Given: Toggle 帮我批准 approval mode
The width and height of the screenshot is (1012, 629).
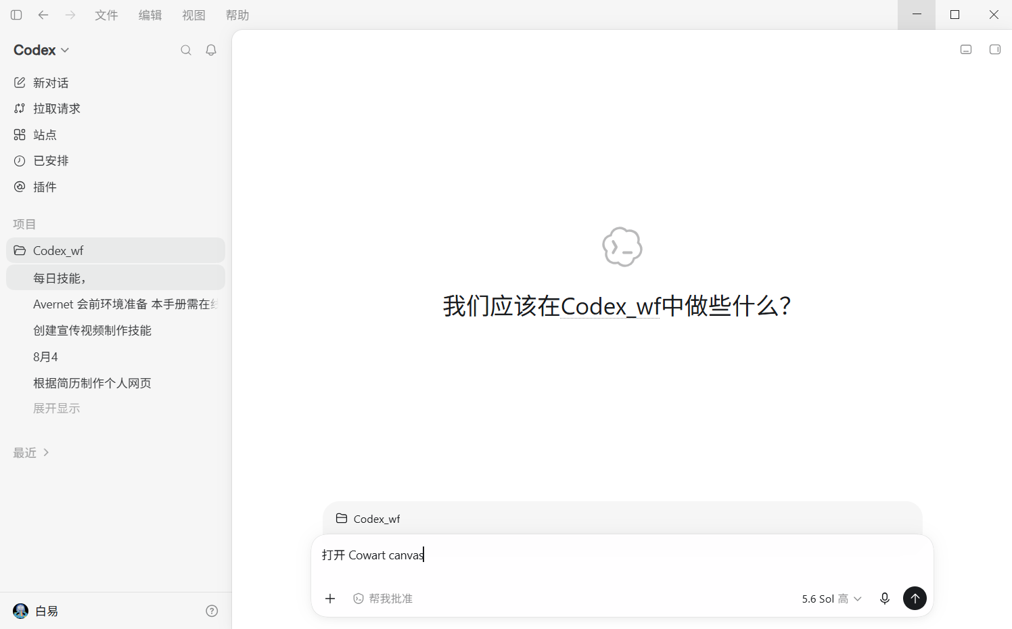Looking at the screenshot, I should click(383, 599).
